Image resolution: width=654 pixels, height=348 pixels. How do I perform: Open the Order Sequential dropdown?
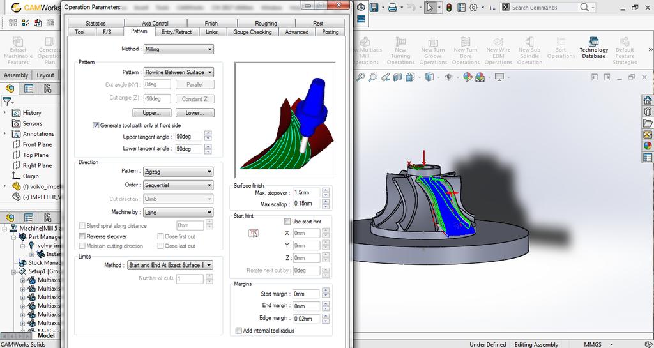178,185
